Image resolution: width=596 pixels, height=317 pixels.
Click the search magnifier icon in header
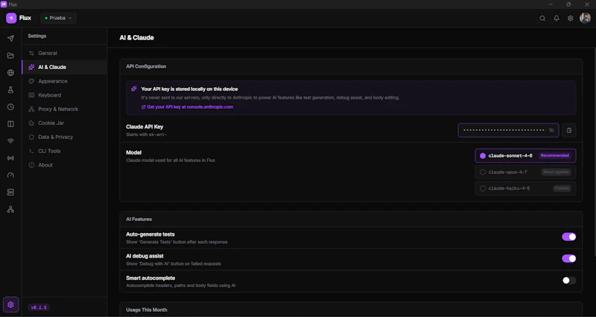click(542, 18)
